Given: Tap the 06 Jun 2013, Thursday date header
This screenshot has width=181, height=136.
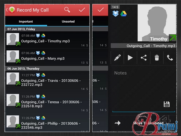Looking at the screenshot, I should [47, 69].
